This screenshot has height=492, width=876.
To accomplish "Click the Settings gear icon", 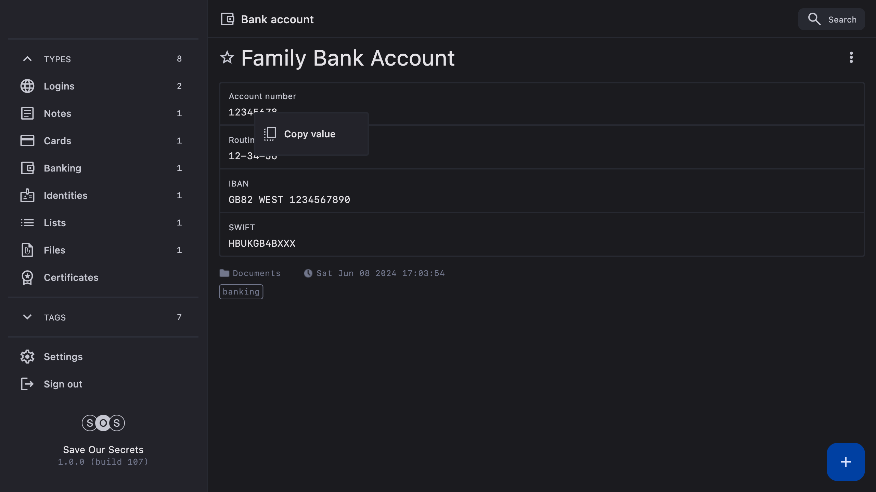I will point(27,357).
